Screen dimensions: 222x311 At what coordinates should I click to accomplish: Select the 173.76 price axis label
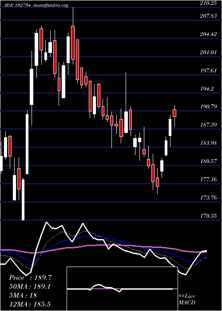click(208, 198)
